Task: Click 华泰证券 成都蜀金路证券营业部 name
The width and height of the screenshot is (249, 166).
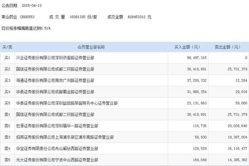Action: (x=55, y=92)
